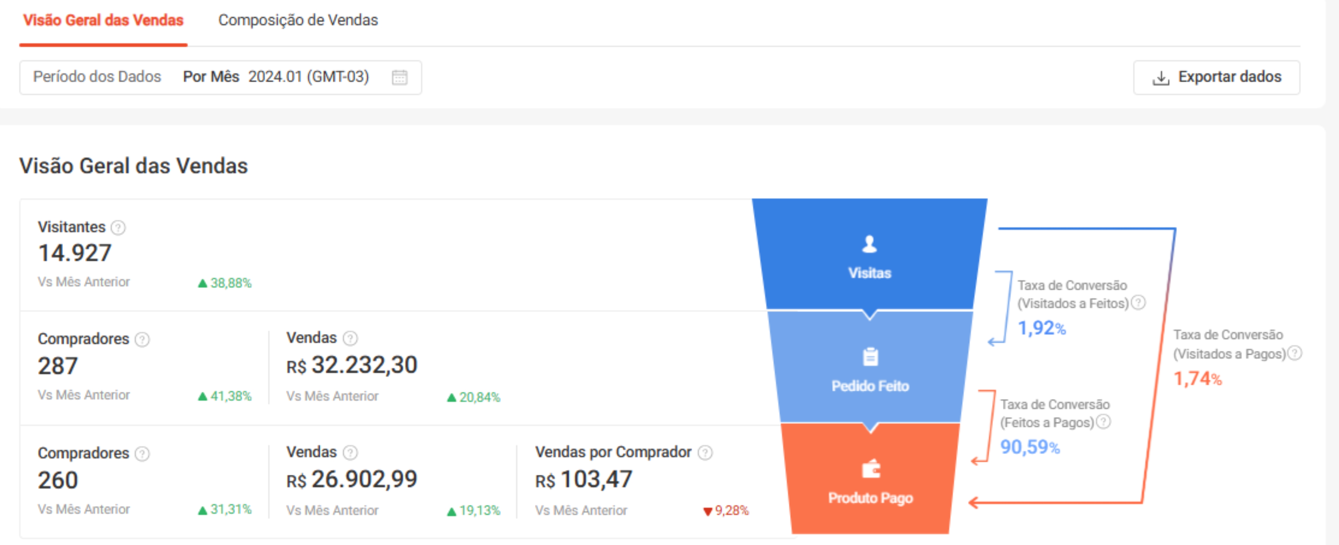Open the Composição de Vendas tab
The height and width of the screenshot is (545, 1339).
pyautogui.click(x=298, y=20)
